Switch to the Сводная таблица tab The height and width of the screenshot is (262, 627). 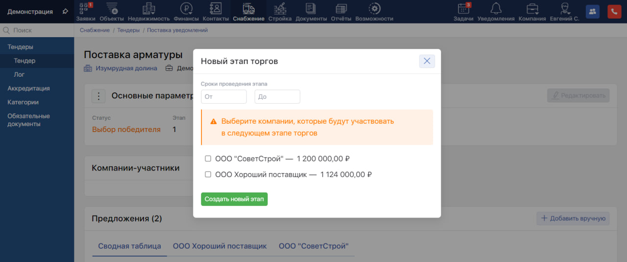[129, 246]
